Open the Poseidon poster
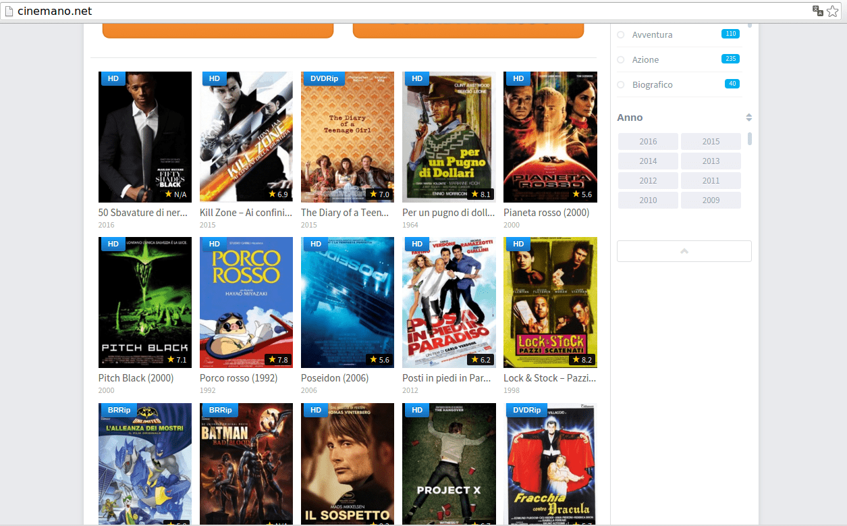The width and height of the screenshot is (847, 526). click(x=348, y=303)
